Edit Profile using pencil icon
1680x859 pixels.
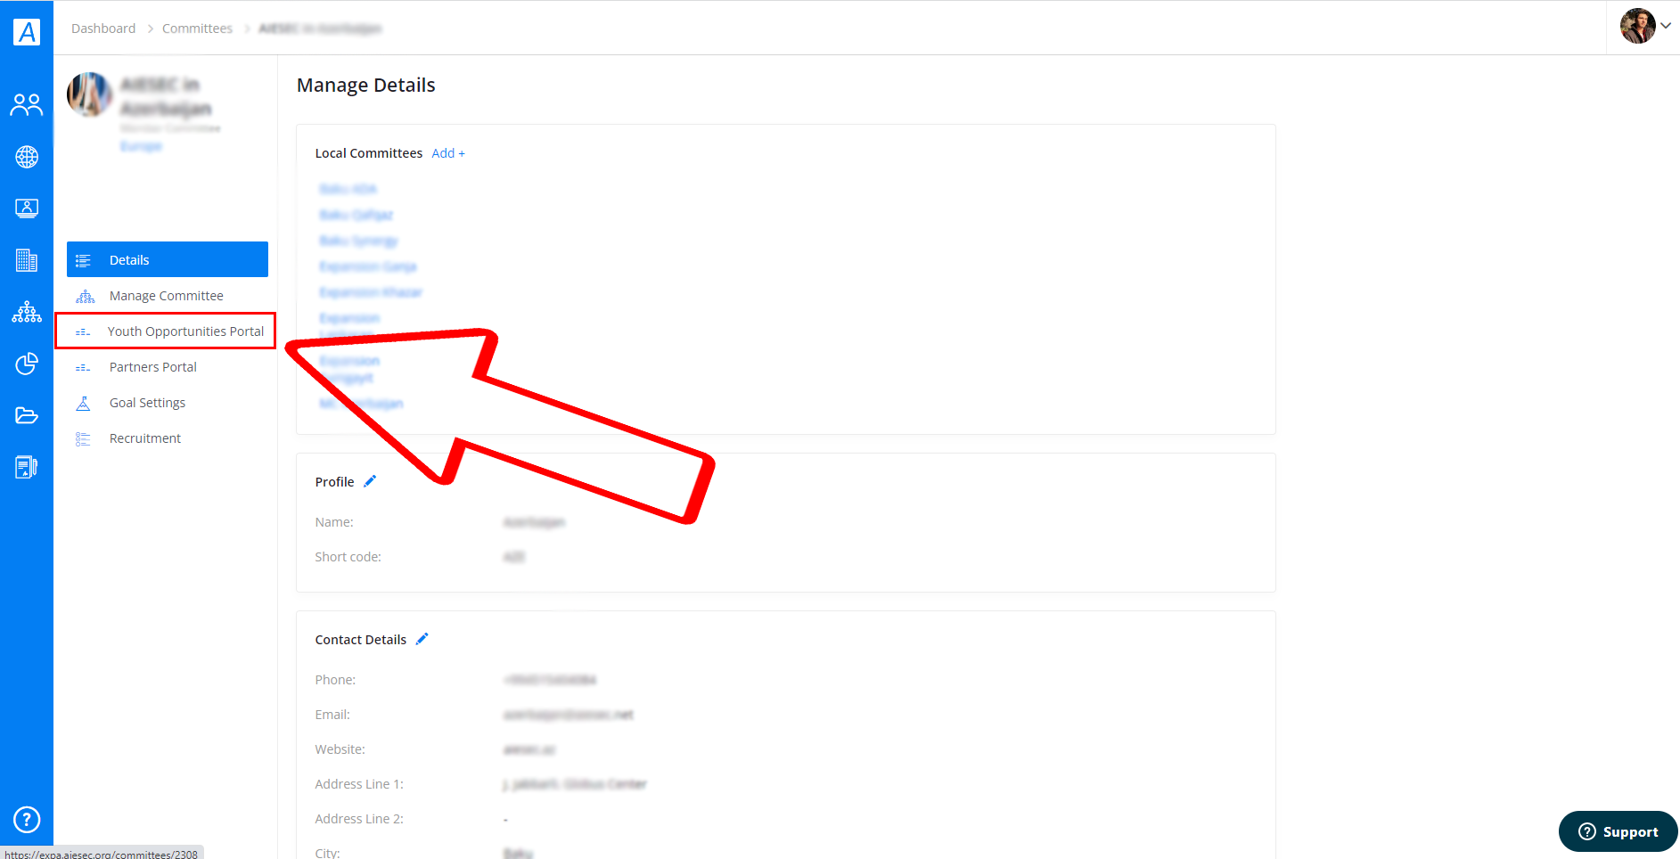370,481
